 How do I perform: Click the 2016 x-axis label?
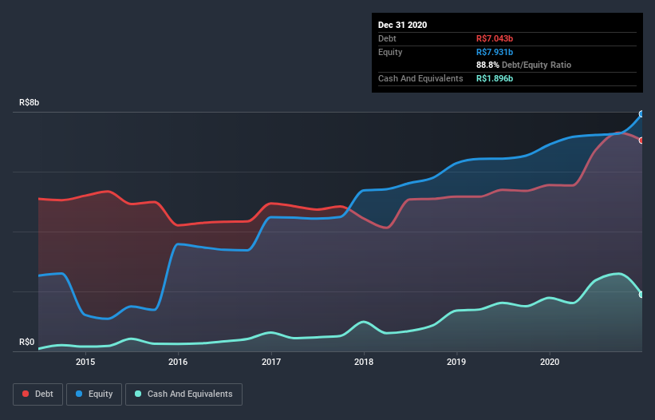[178, 362]
